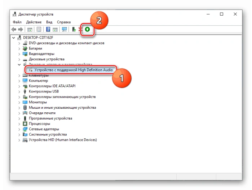Expand the Клавиатуры category
Screen dimensions: 252x190
click(19, 75)
